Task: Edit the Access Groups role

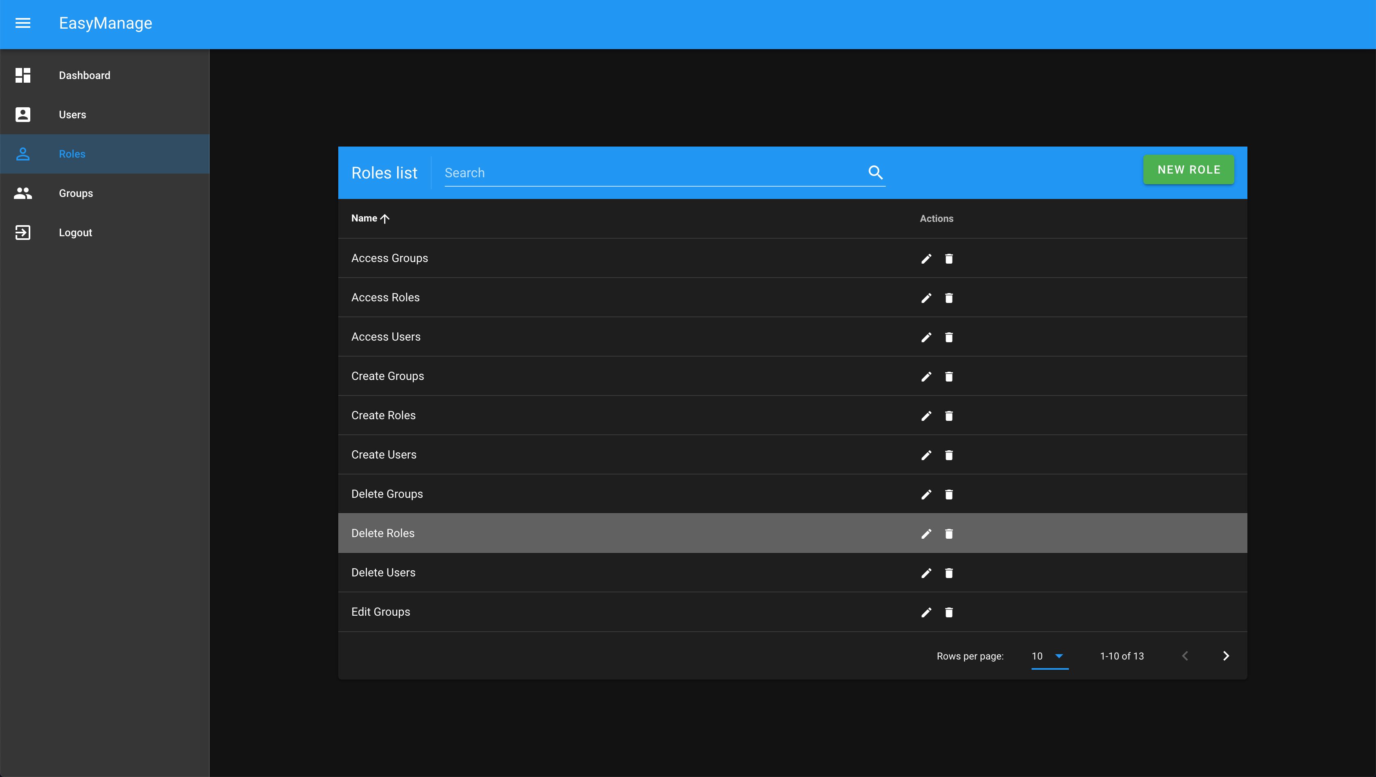Action: coord(926,258)
